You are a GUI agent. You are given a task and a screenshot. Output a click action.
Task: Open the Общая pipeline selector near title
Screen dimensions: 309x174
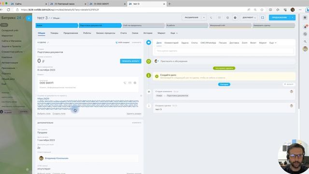click(x=57, y=18)
